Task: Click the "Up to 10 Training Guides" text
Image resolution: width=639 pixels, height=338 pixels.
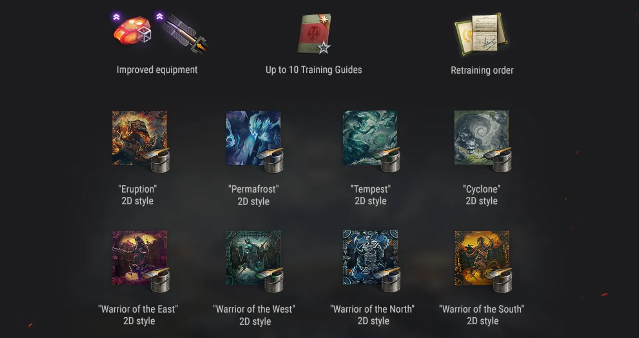Action: pos(314,70)
